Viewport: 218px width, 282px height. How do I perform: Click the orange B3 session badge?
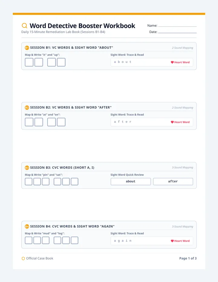[x=27, y=168]
